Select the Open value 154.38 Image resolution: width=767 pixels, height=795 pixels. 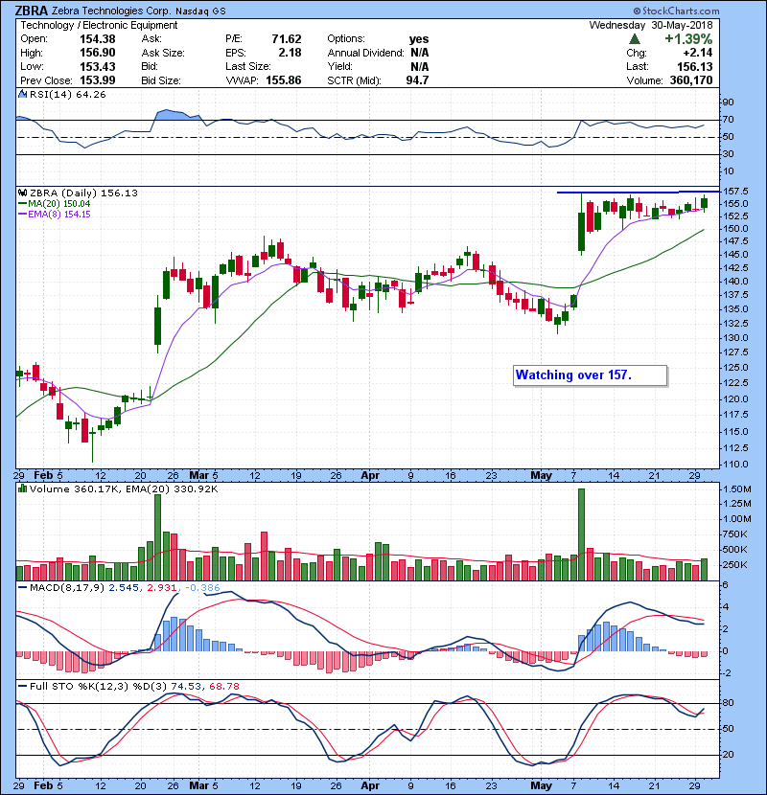[98, 39]
